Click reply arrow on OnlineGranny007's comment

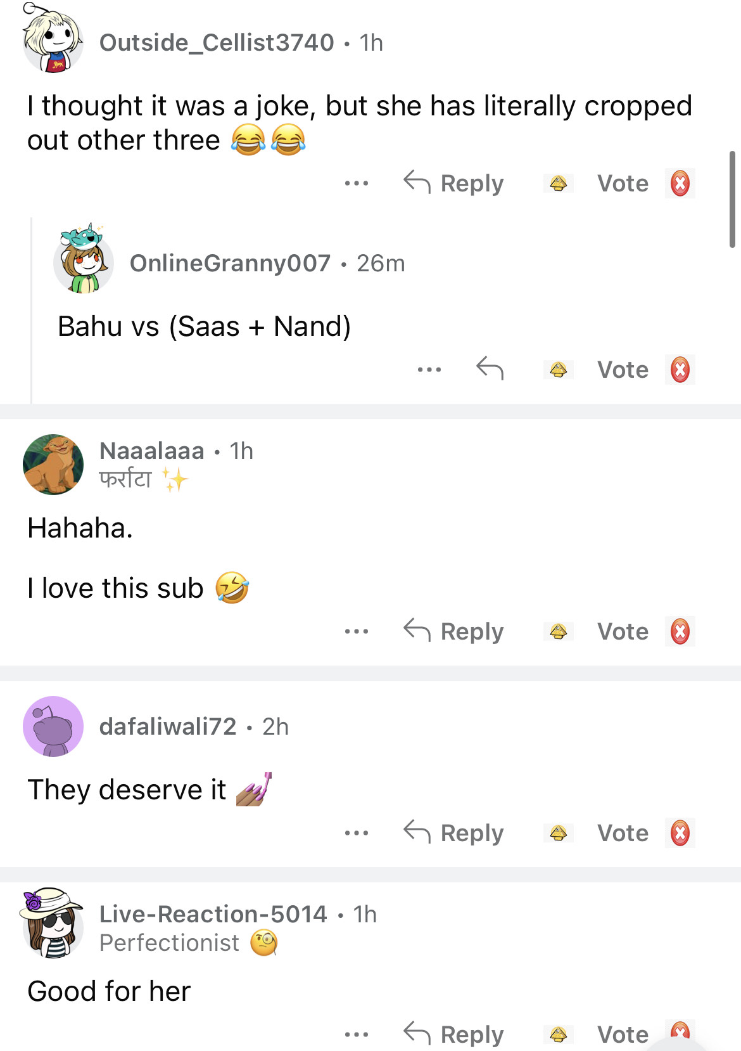490,368
